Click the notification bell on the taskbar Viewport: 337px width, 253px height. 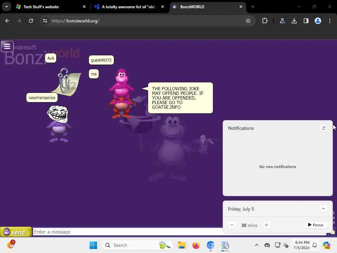point(315,245)
